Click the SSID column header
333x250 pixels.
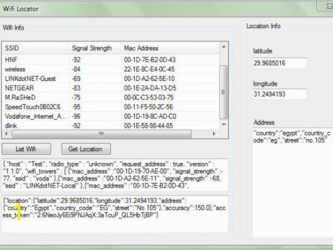coord(35,48)
